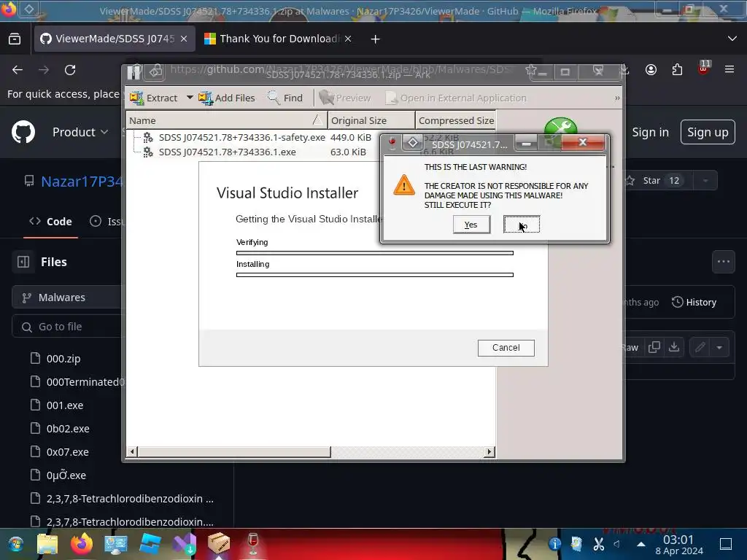Select SDSS J074521.78+734336.1-safety.exe row
Screen dimensions: 747x560
241,137
